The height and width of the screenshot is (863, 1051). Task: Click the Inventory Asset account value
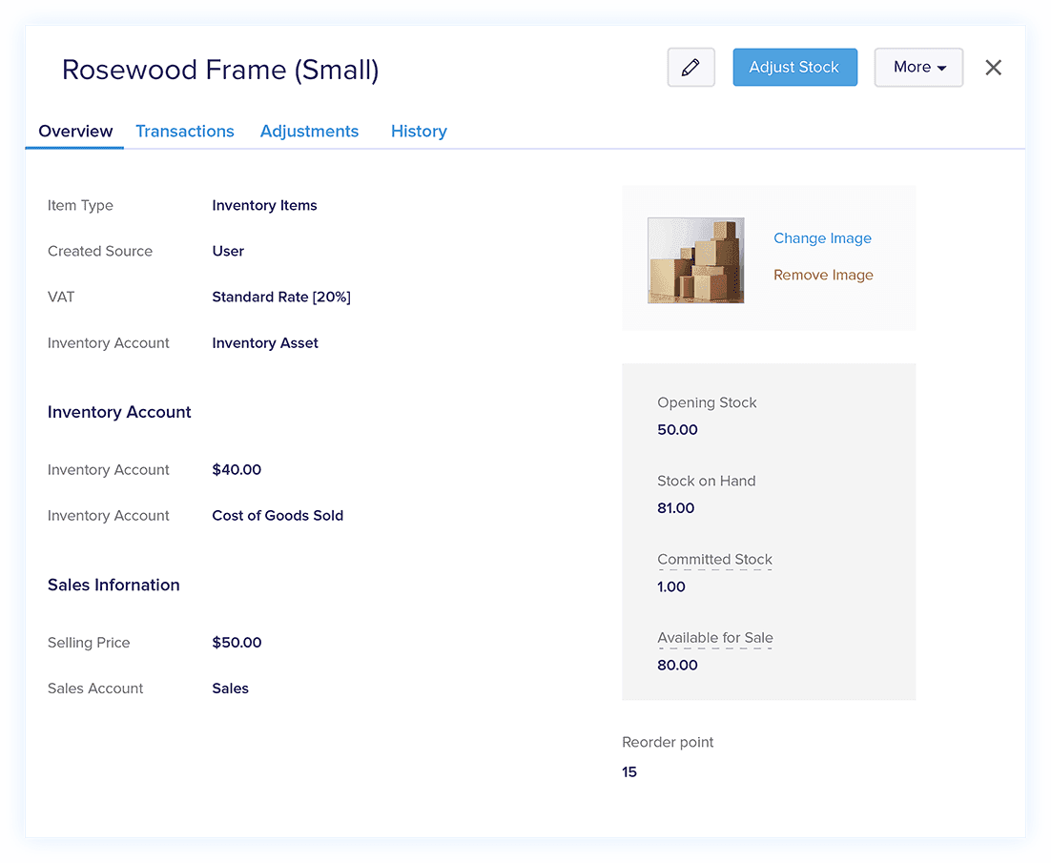(265, 343)
